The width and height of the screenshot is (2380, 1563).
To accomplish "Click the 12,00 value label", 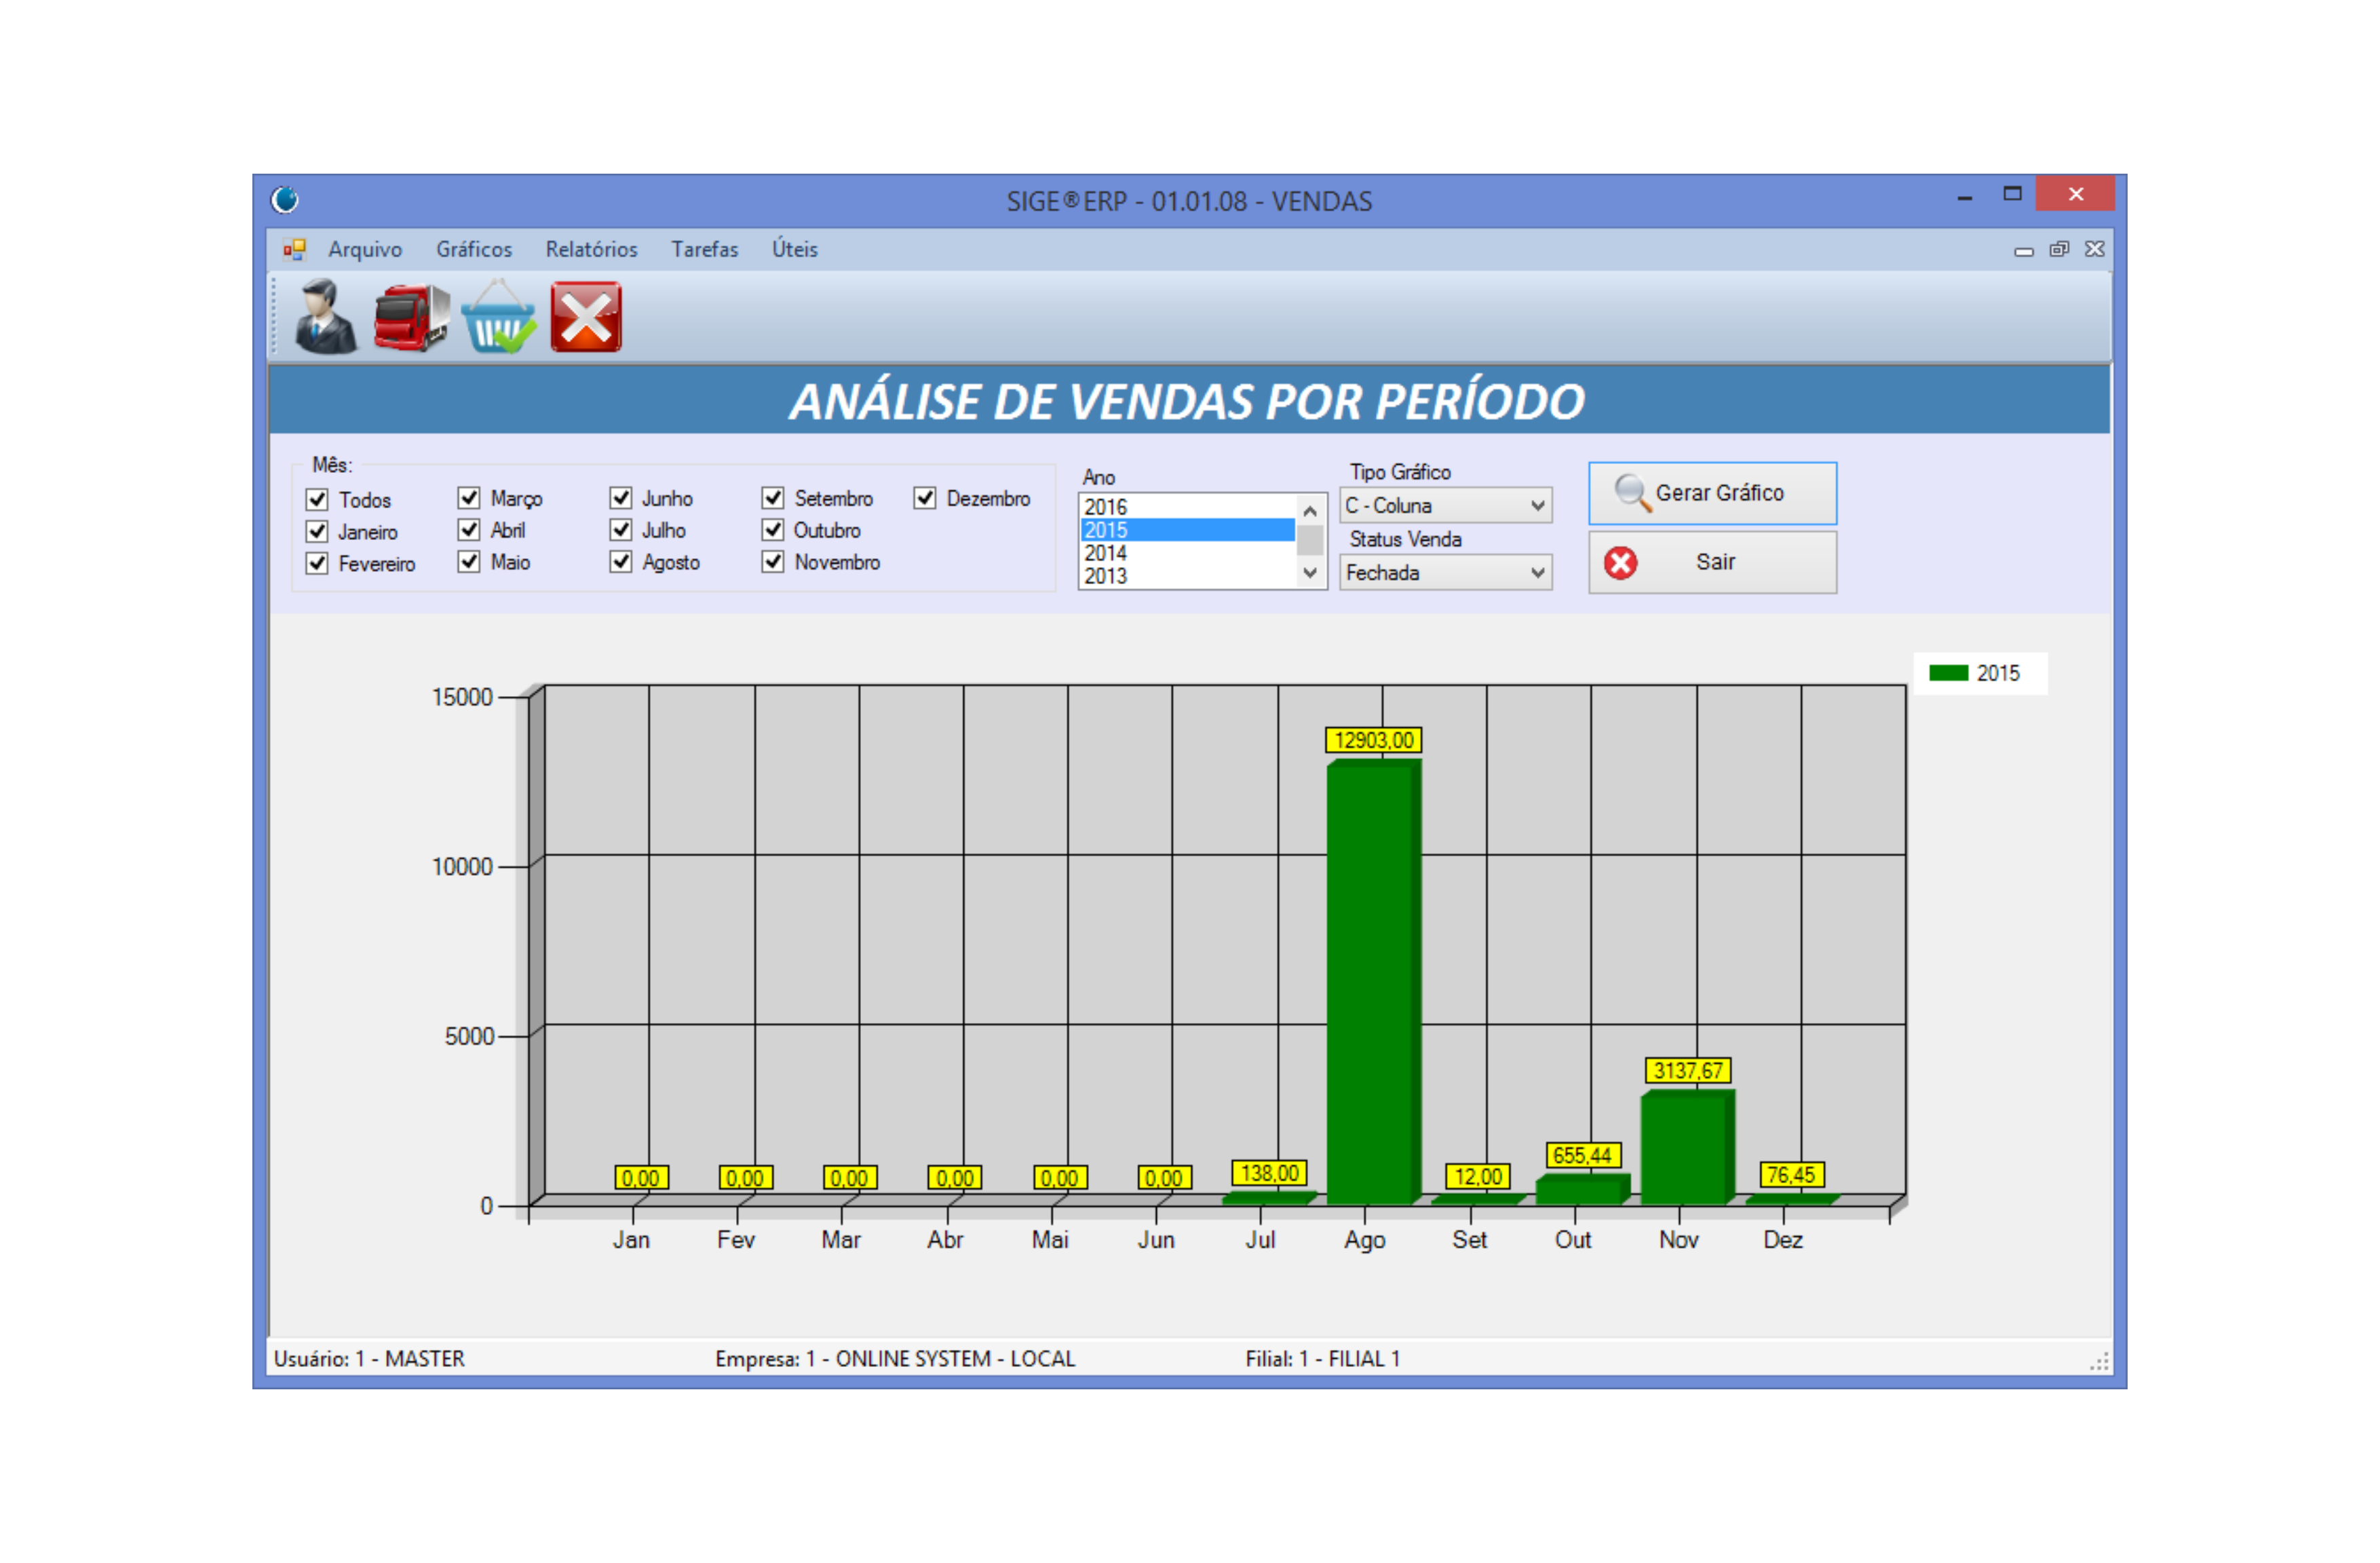I will [x=1479, y=1177].
